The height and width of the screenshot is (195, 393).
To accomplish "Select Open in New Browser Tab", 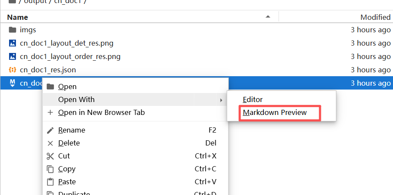I will pyautogui.click(x=101, y=113).
